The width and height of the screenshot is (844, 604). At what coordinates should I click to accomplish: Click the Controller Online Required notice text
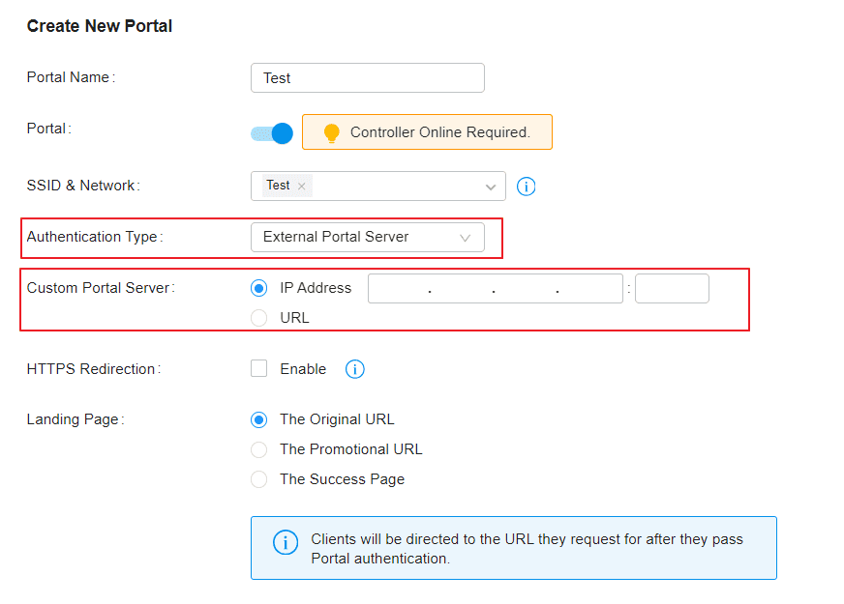(x=440, y=132)
